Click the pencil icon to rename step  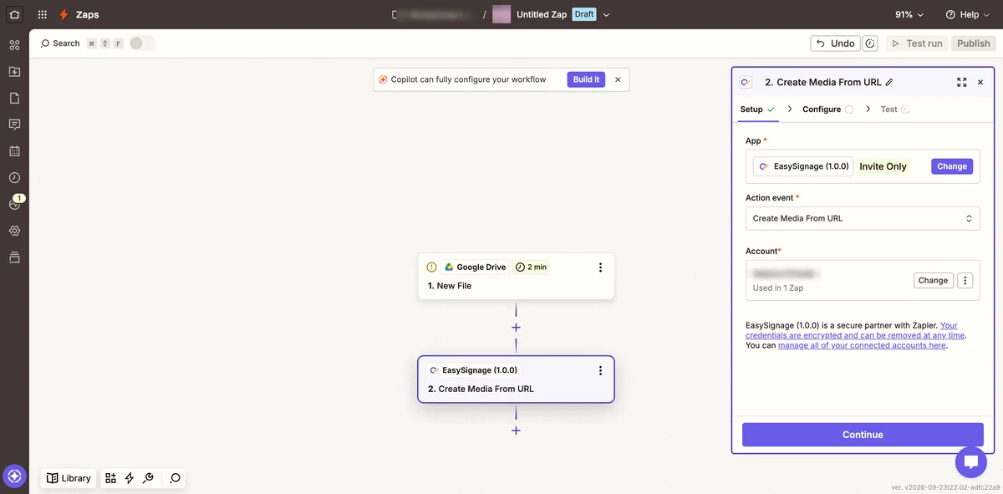tap(889, 83)
